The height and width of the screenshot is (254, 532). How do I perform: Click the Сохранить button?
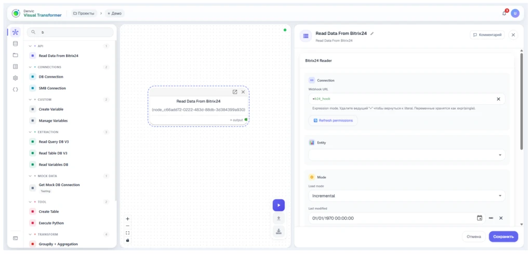[x=503, y=237]
